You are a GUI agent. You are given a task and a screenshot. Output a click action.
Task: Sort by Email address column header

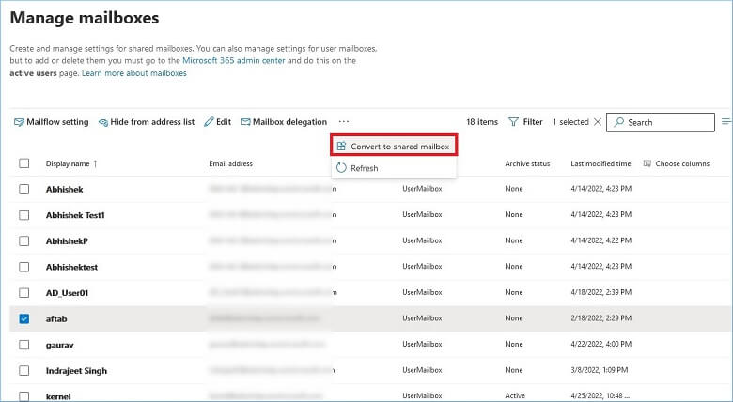pyautogui.click(x=230, y=163)
